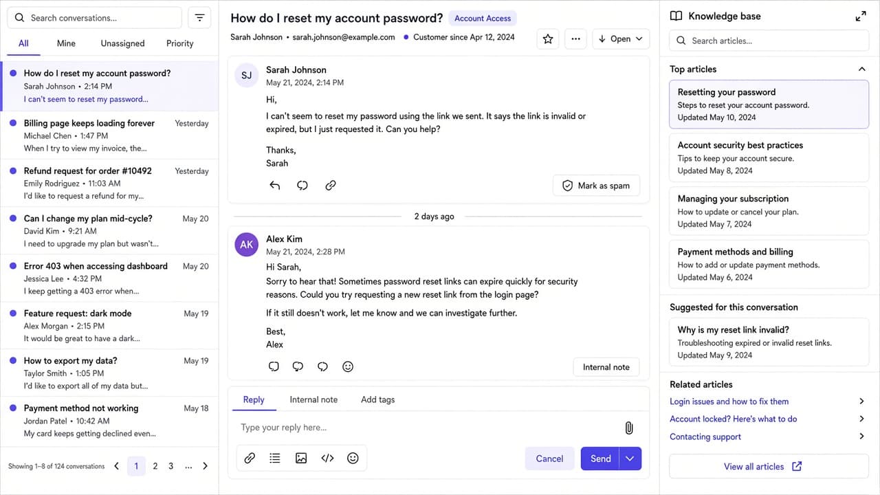880x495 pixels.
Task: Expand the 'Account locked? Here's what to do' chevron
Action: pyautogui.click(x=861, y=419)
